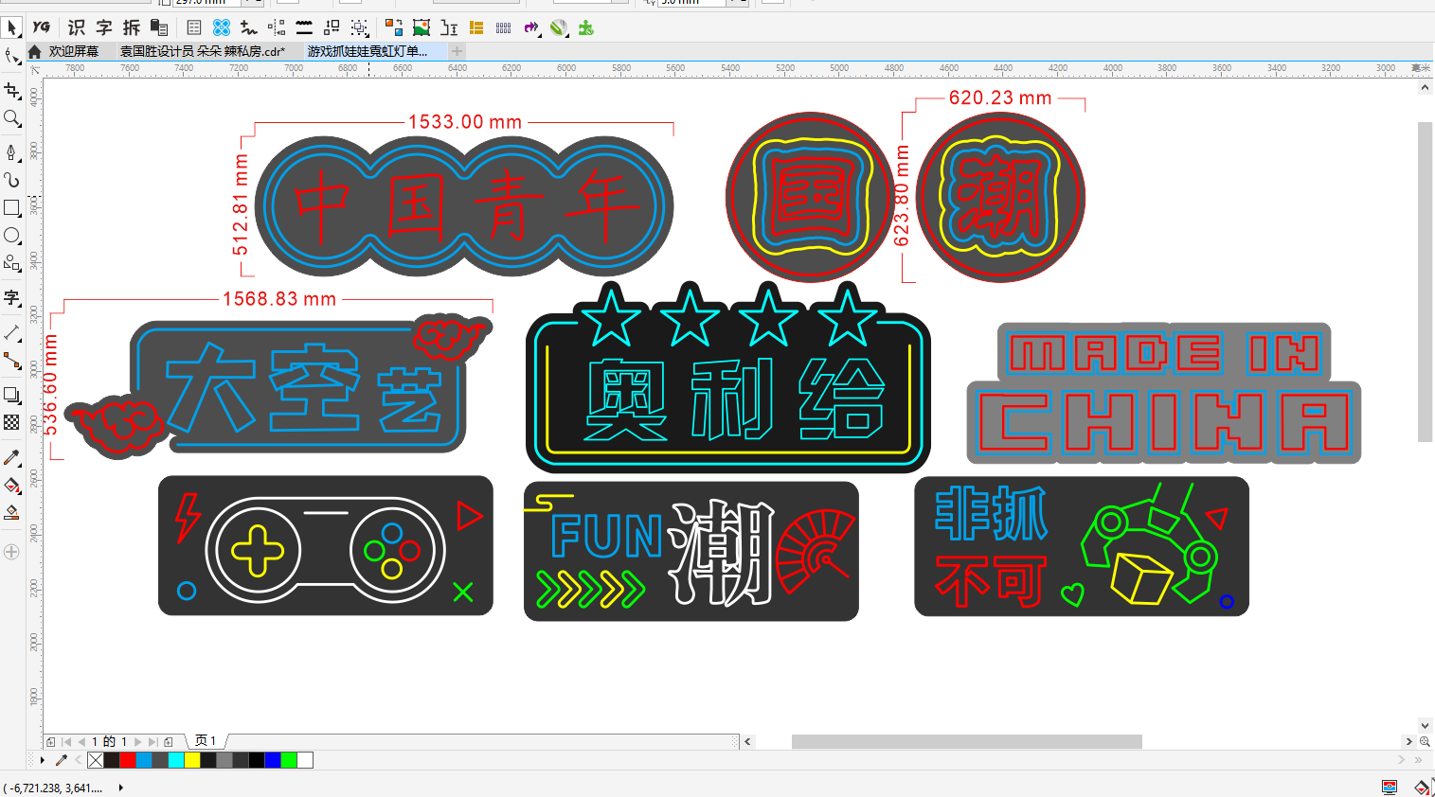This screenshot has height=797, width=1435.
Task: Click the zoom navigator icon at scrollbar corner
Action: click(x=1426, y=741)
